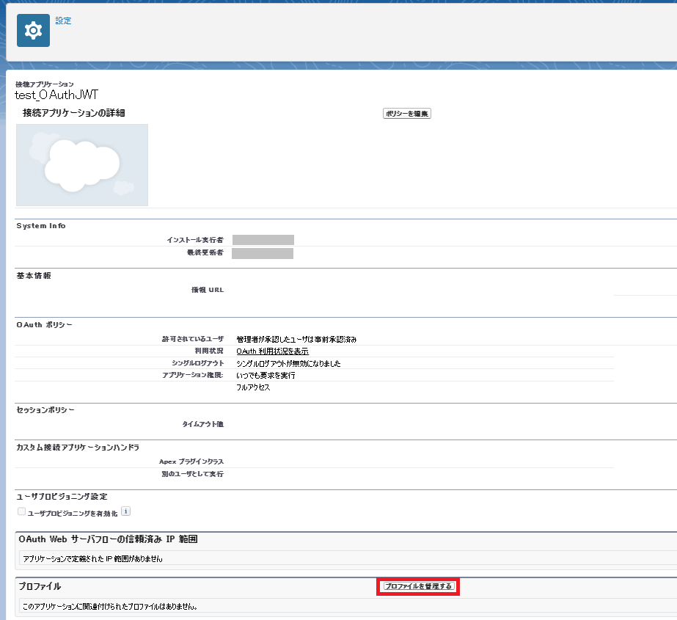Click the セッションポリシー section header

tap(45, 409)
